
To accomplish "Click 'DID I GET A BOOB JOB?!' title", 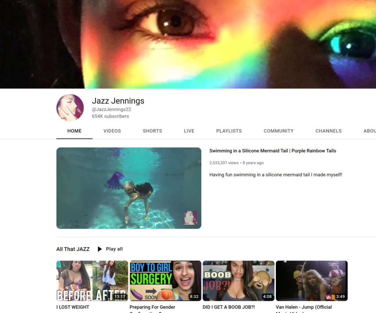I will 228,307.
